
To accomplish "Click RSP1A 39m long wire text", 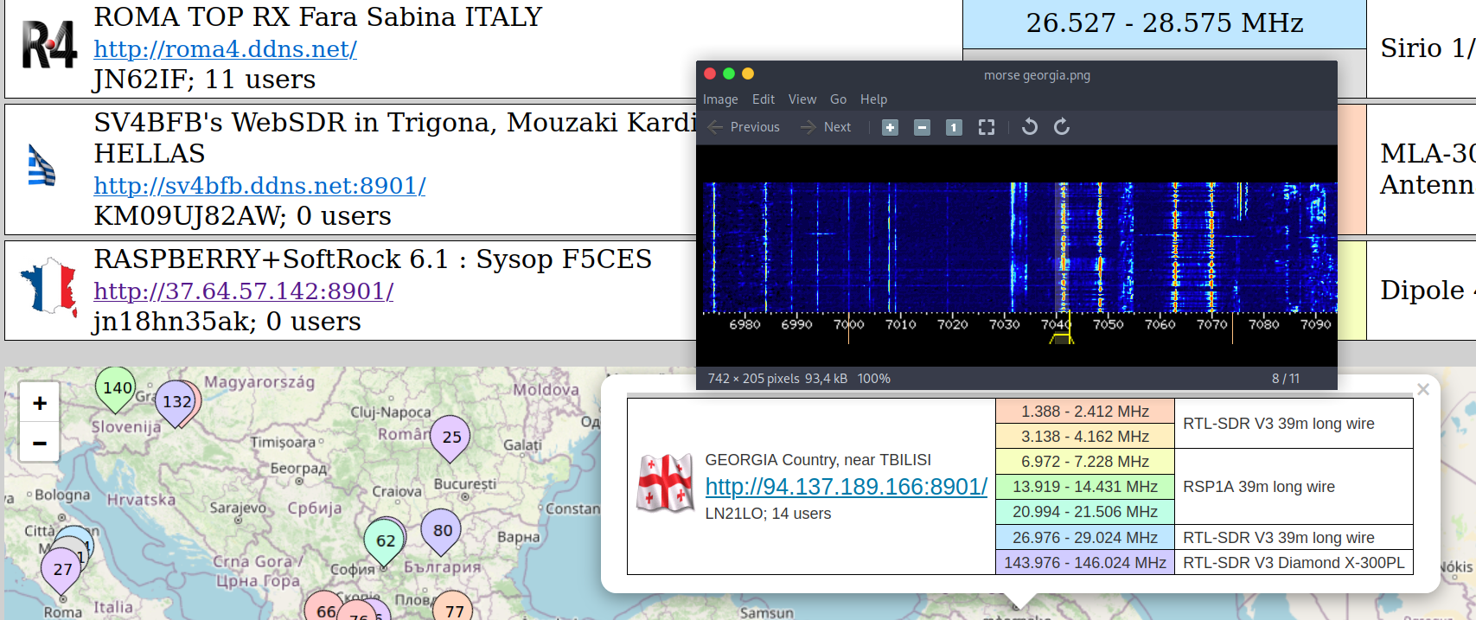I will (1259, 487).
